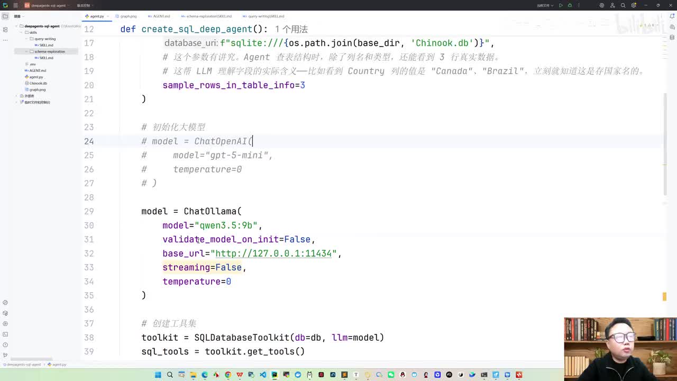Viewport: 677px width, 381px height.
Task: Collapse the skills folder
Action: tap(21, 32)
